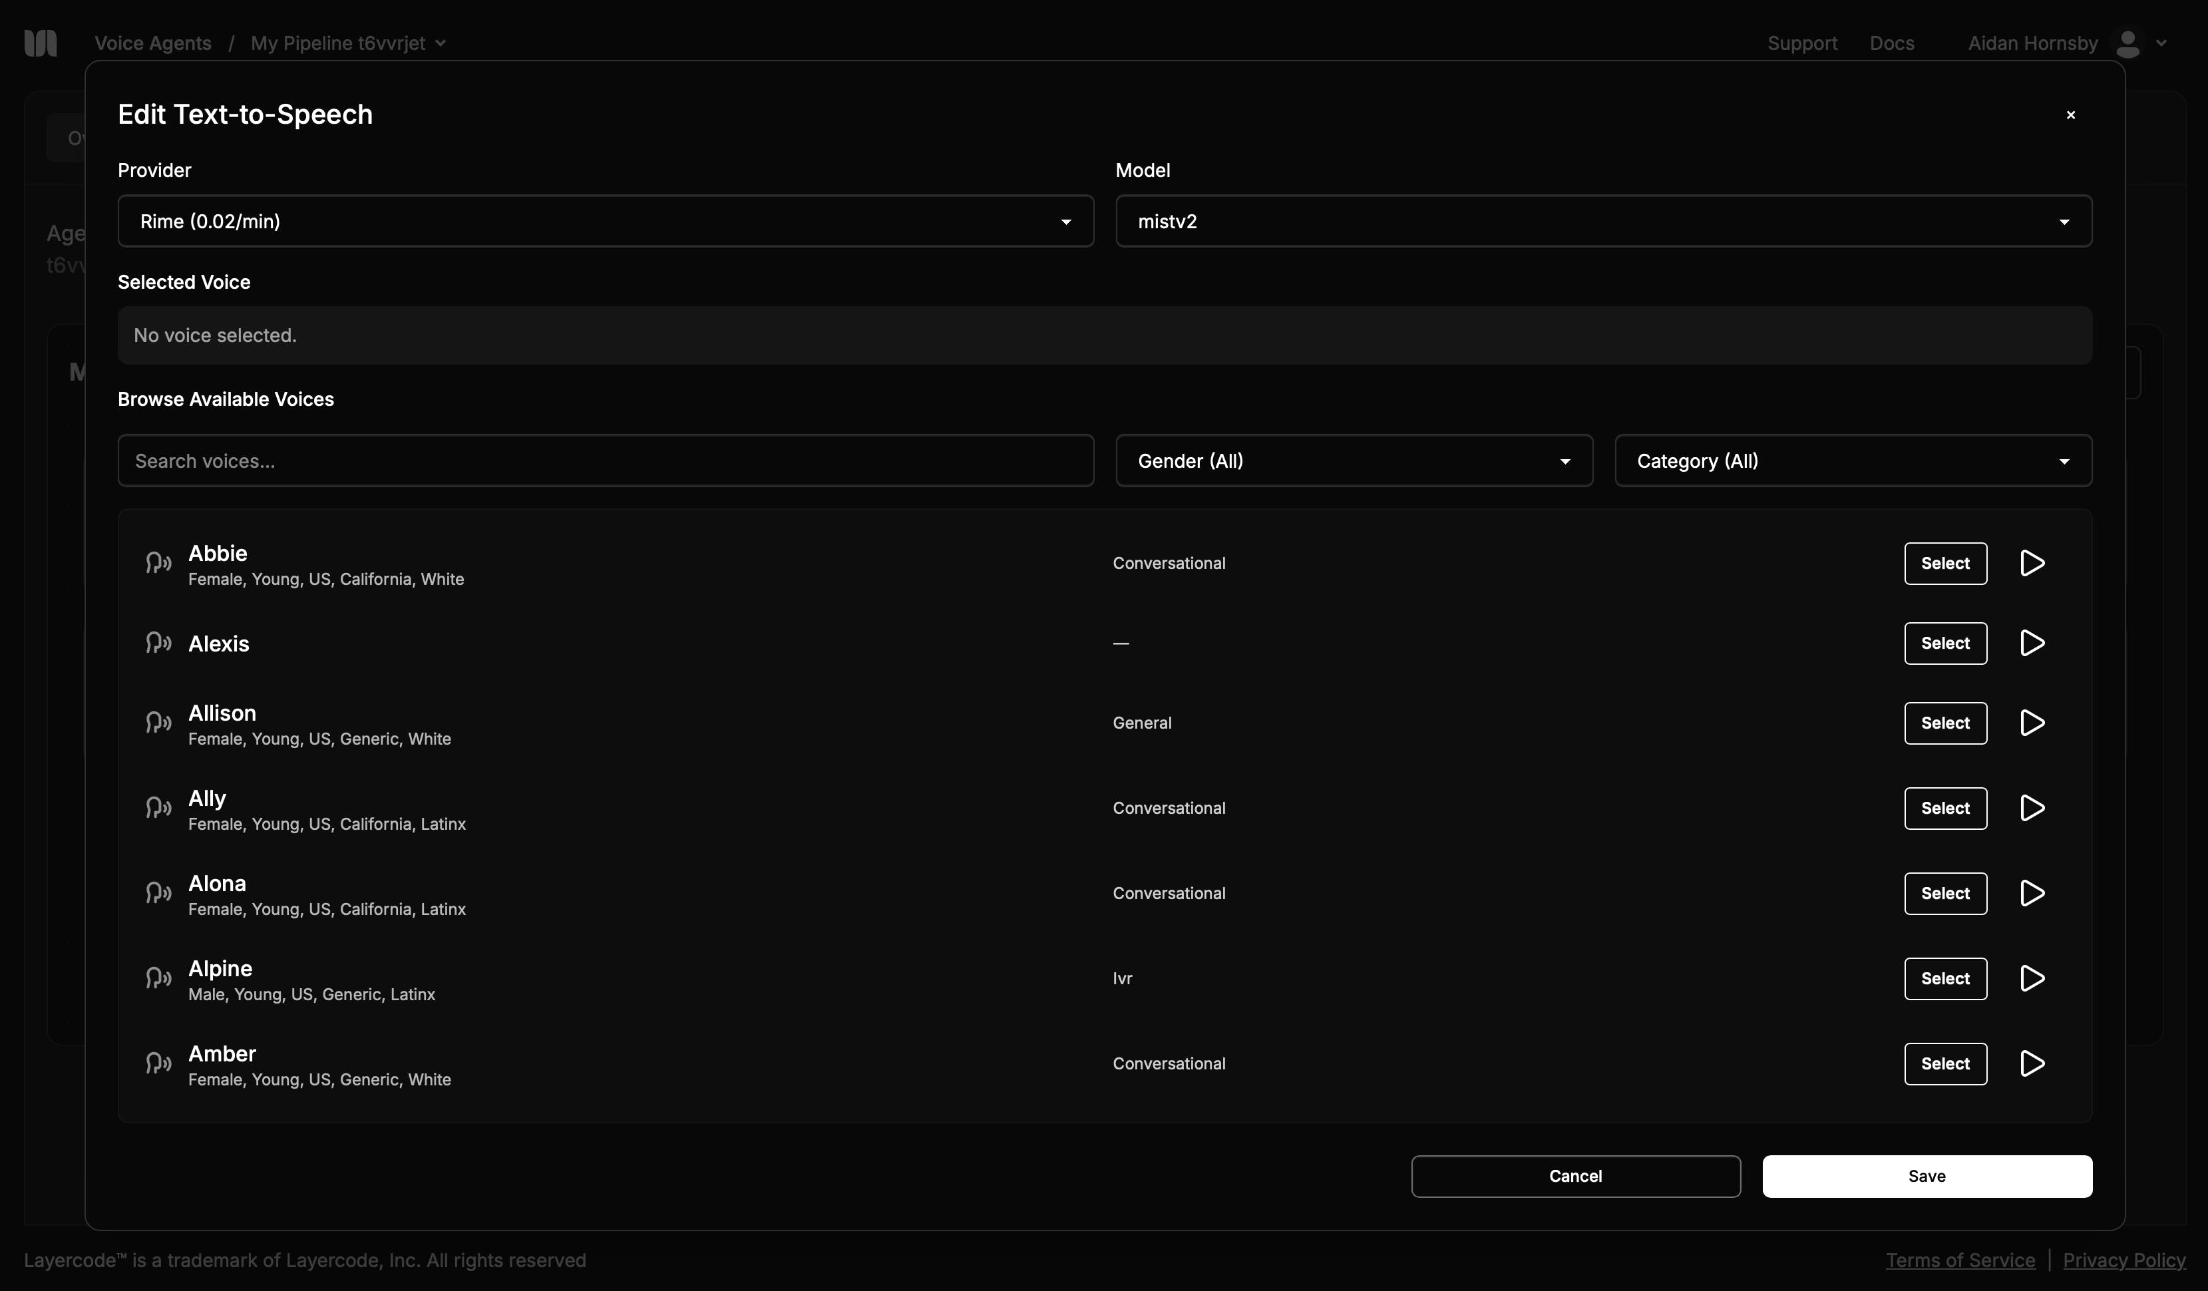
Task: Cancel editing text-to-speech
Action: click(1574, 1175)
